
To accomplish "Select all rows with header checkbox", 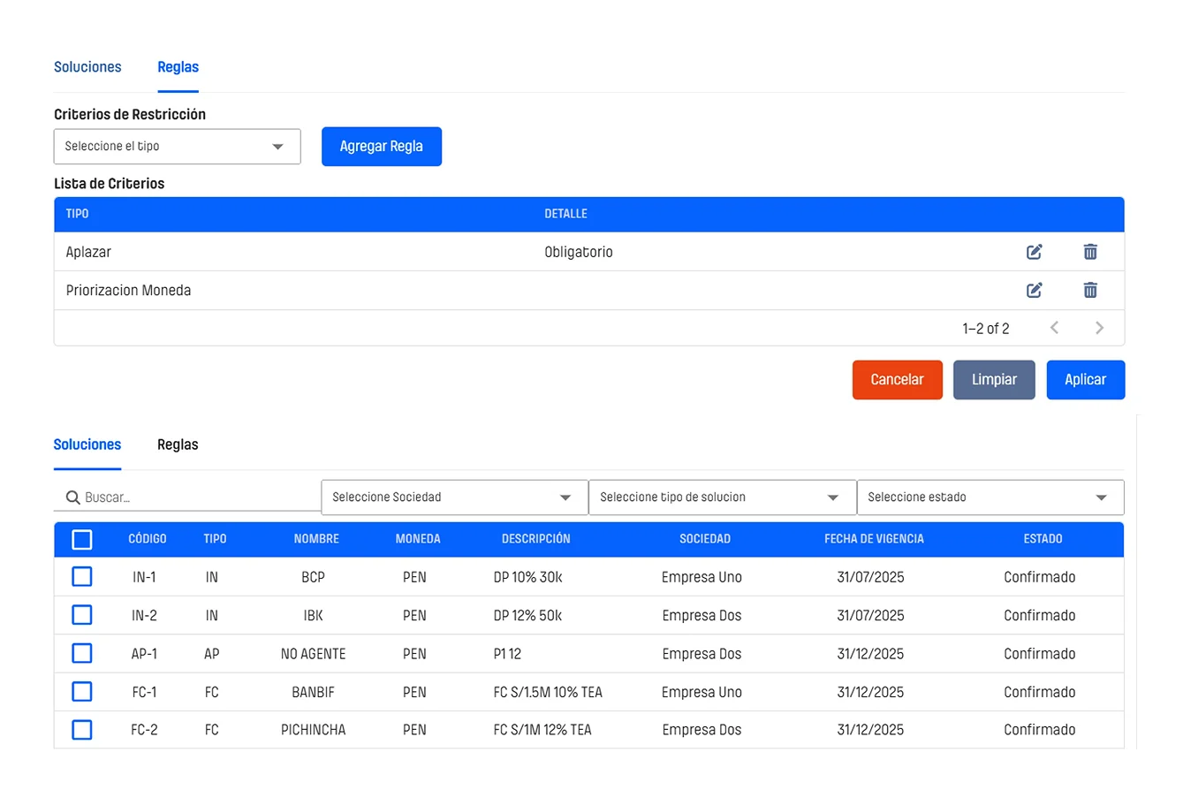I will (x=82, y=539).
